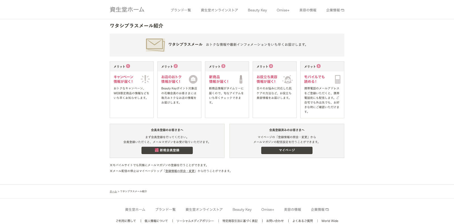
Task: Open the よくあるご質問 footer link
Action: coord(302,221)
